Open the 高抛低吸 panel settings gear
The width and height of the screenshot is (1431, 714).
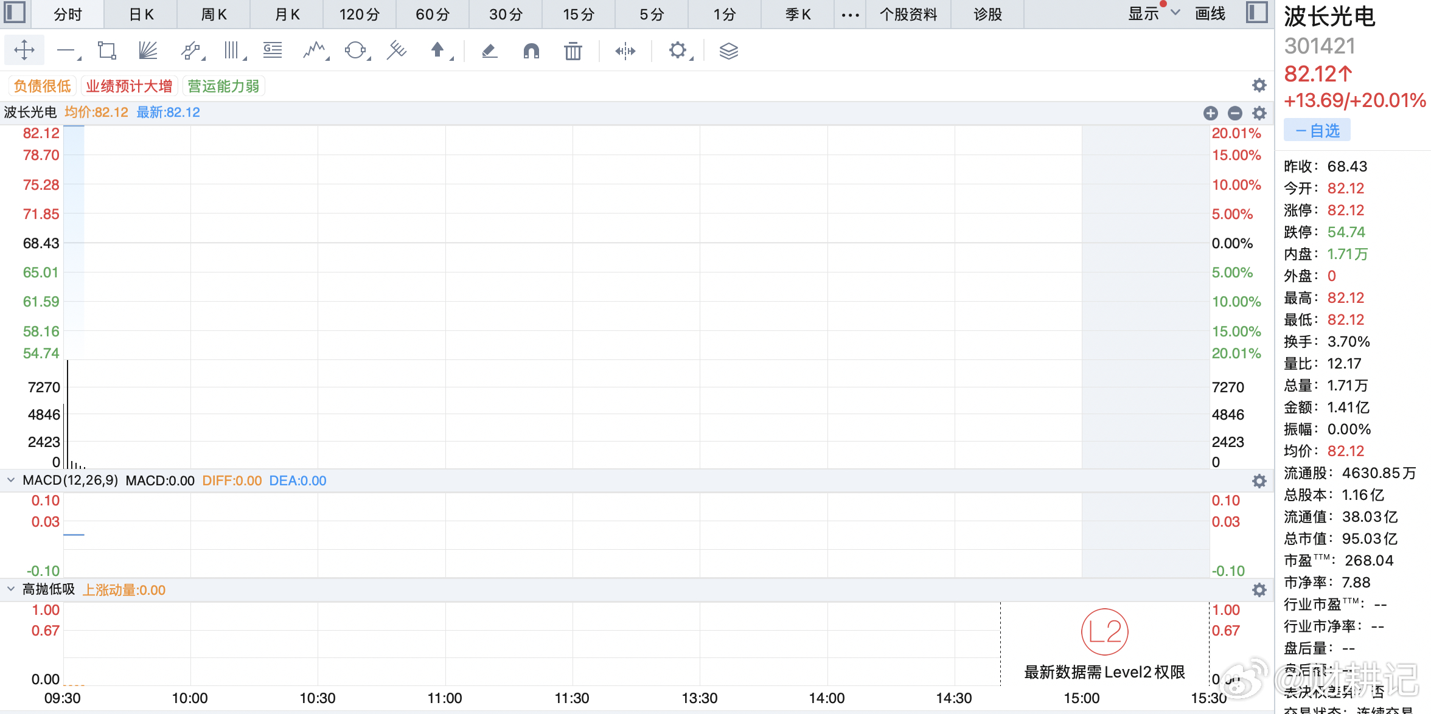click(x=1259, y=590)
